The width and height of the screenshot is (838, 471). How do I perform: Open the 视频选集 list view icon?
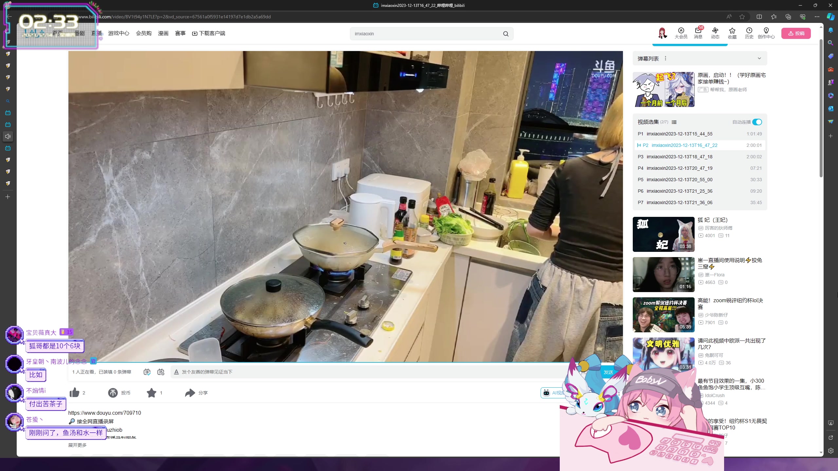click(x=675, y=122)
